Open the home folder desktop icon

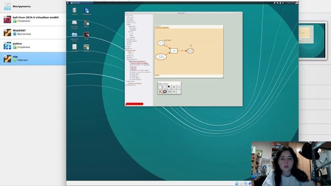pyautogui.click(x=74, y=35)
